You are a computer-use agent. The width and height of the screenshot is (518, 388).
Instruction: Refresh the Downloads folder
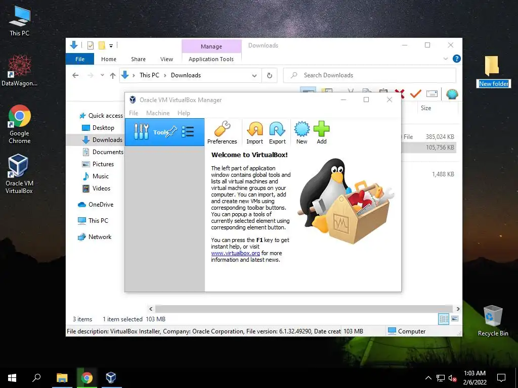[270, 76]
